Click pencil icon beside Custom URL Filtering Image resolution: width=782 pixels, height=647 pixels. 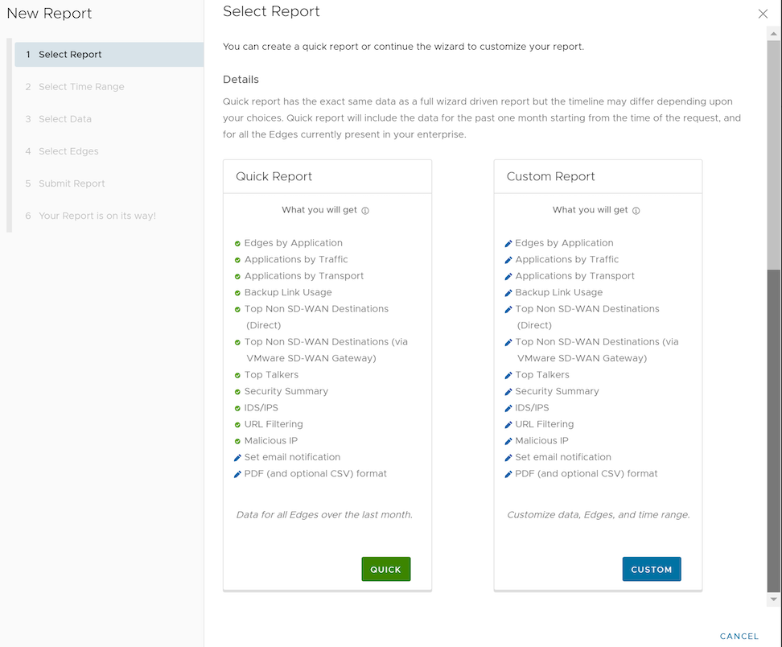[x=508, y=424]
